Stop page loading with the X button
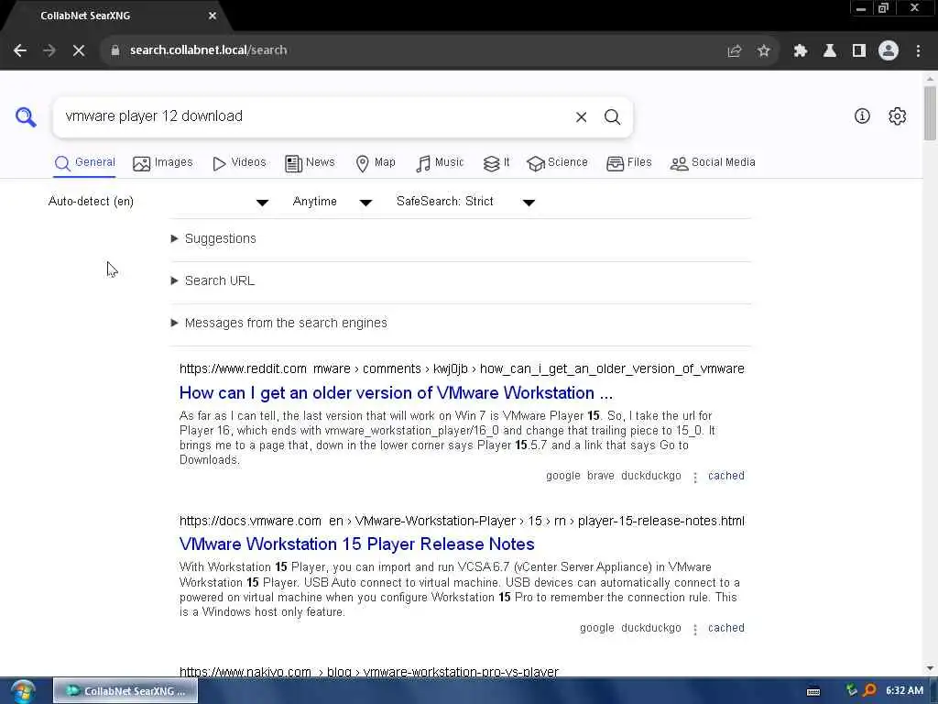Screen dimensions: 938x704 79,50
